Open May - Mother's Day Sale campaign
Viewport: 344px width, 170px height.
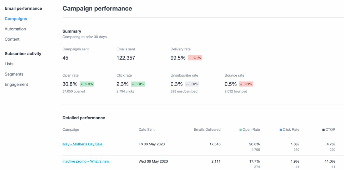82,144
